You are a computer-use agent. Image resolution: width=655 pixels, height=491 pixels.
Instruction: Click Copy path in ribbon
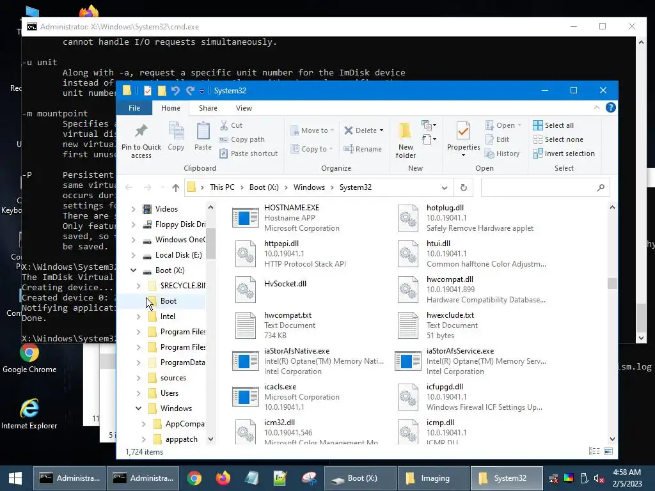pos(242,139)
